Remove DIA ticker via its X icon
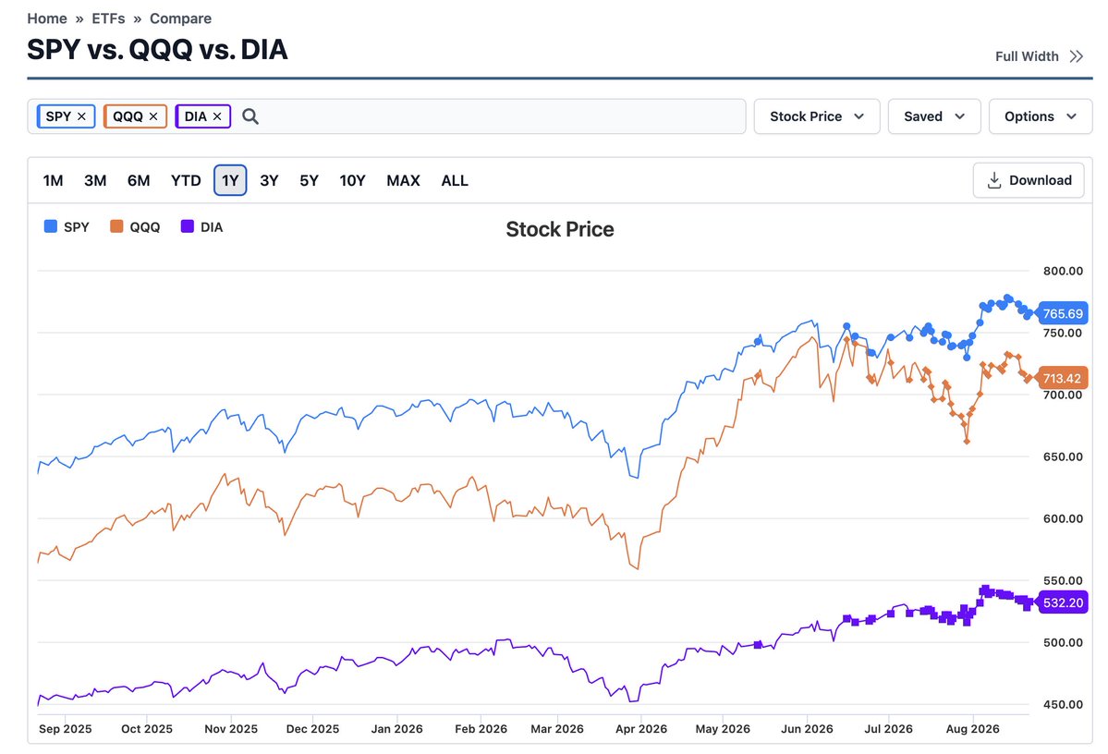This screenshot has height=754, width=1108. 217,116
